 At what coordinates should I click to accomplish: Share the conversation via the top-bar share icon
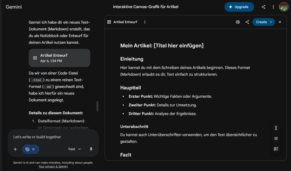click(263, 7)
